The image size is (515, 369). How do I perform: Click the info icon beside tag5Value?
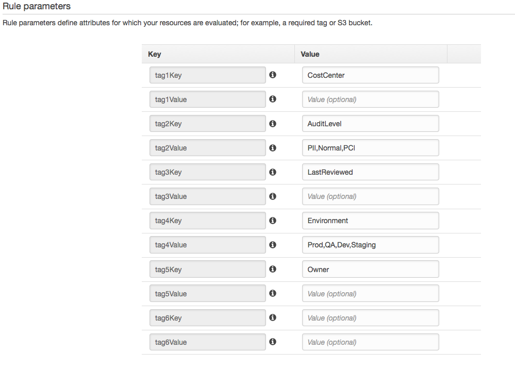(x=273, y=293)
